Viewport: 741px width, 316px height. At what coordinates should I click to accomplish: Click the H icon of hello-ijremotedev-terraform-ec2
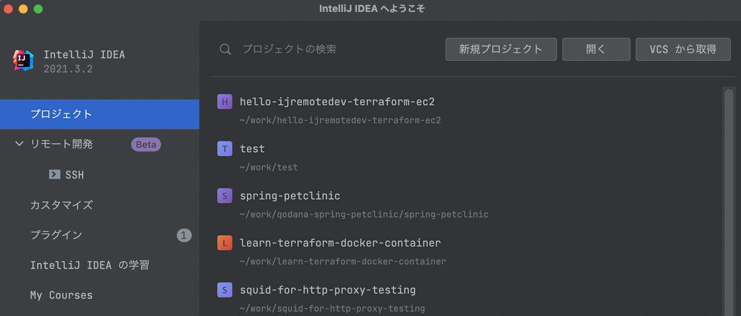[225, 102]
